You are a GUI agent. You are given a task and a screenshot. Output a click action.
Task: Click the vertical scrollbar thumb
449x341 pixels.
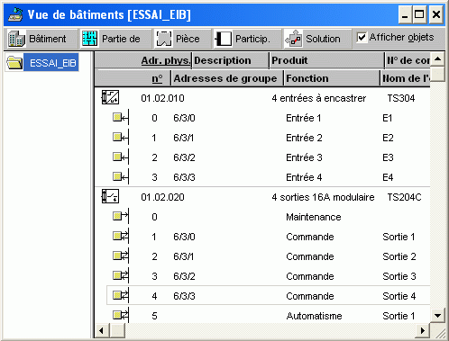437,74
